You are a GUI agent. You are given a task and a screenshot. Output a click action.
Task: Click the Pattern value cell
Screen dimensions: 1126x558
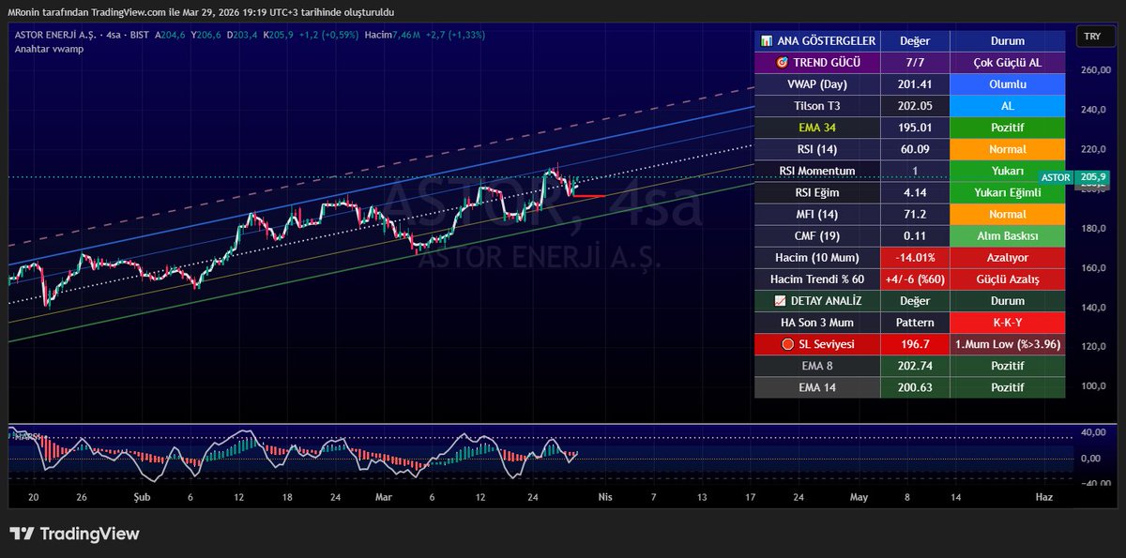(x=915, y=323)
